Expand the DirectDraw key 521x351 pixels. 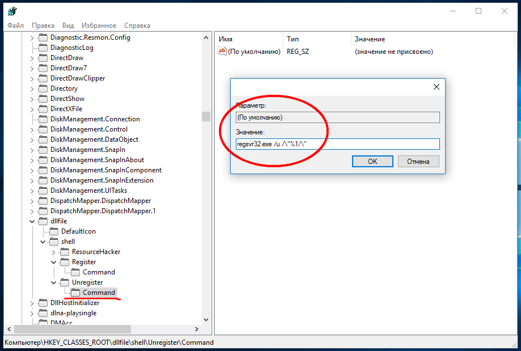coord(32,58)
